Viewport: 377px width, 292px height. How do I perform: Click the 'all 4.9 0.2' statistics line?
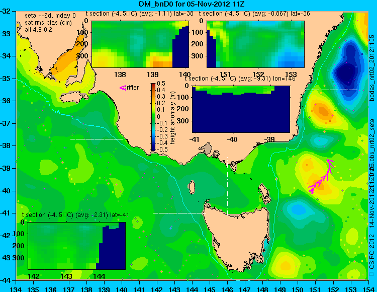(39, 30)
